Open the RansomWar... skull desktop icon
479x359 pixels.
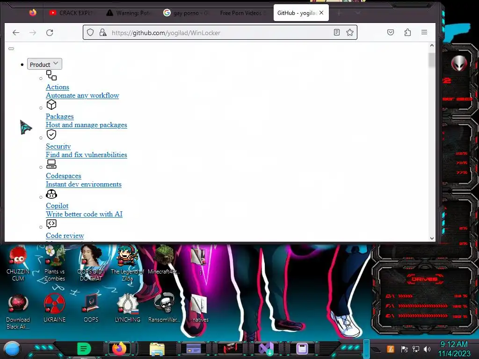(164, 309)
